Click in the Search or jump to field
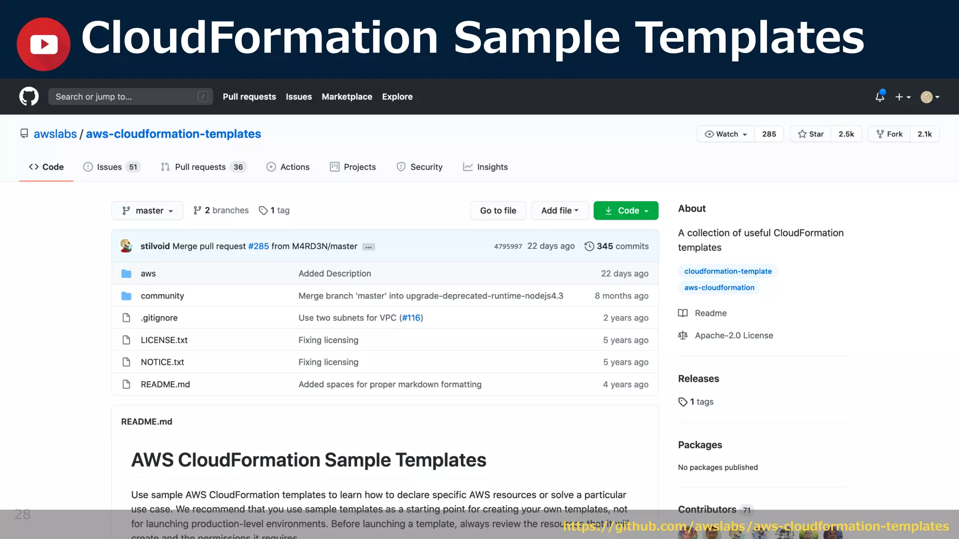 pyautogui.click(x=130, y=96)
